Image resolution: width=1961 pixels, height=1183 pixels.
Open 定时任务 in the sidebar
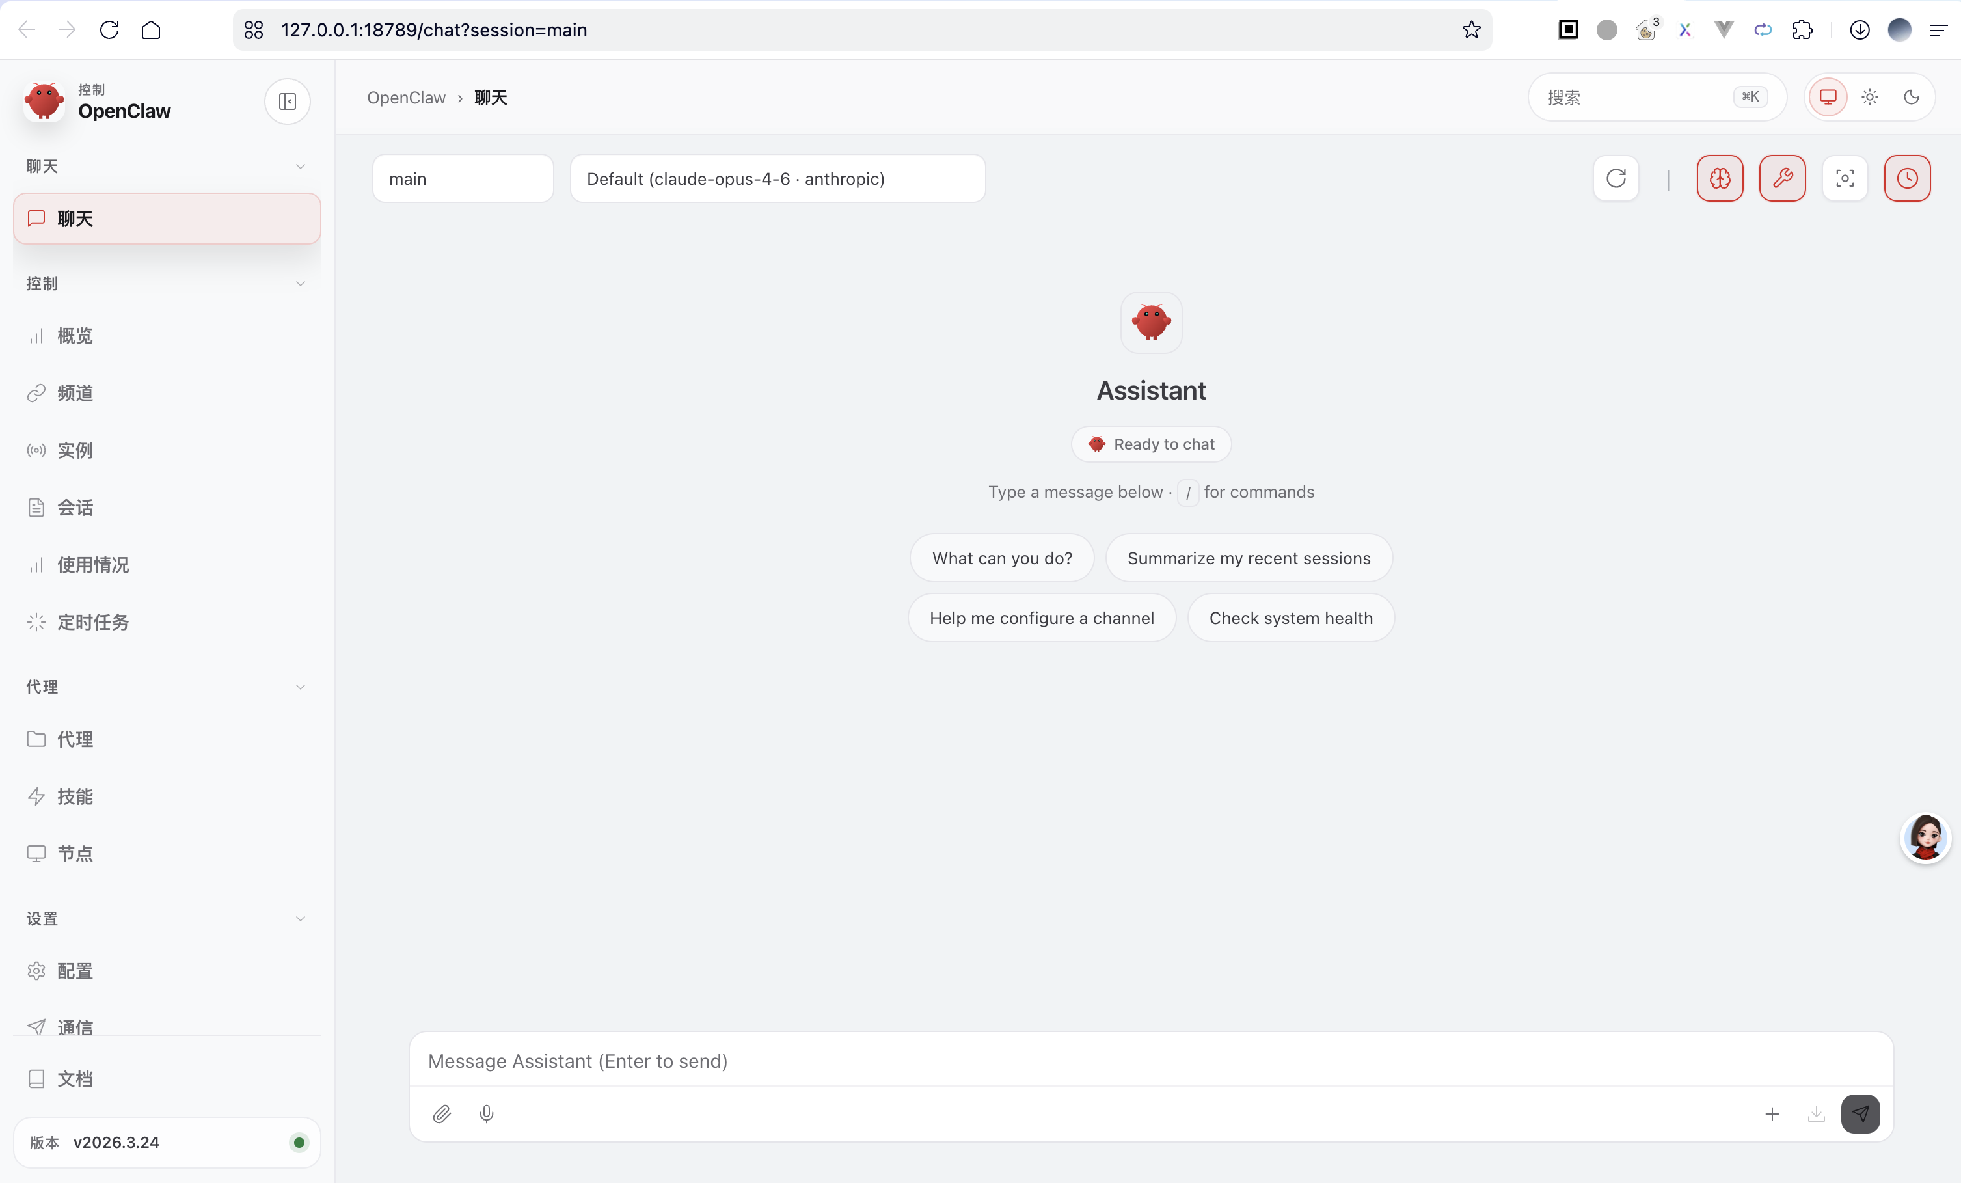(x=92, y=621)
